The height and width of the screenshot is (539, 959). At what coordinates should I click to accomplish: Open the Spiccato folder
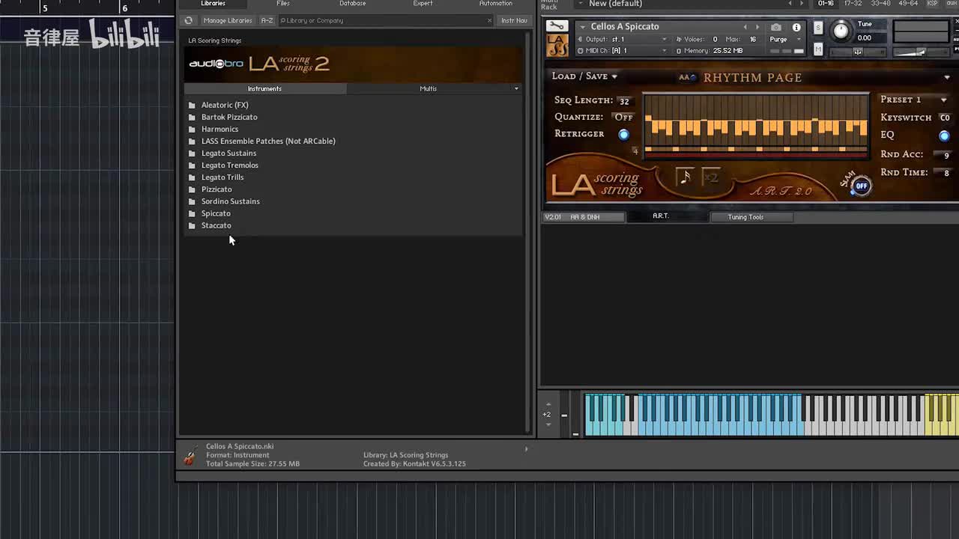pos(216,213)
